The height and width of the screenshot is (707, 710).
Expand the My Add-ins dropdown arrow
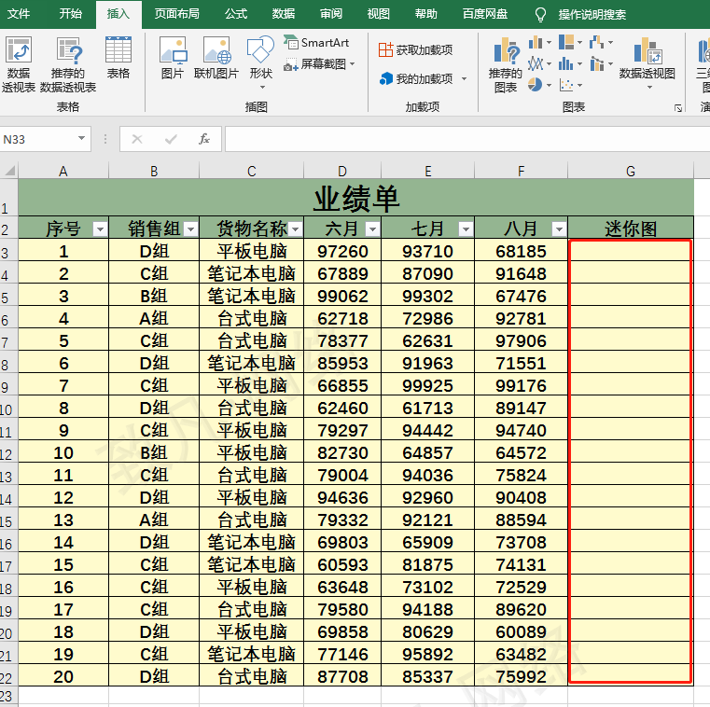pos(464,79)
